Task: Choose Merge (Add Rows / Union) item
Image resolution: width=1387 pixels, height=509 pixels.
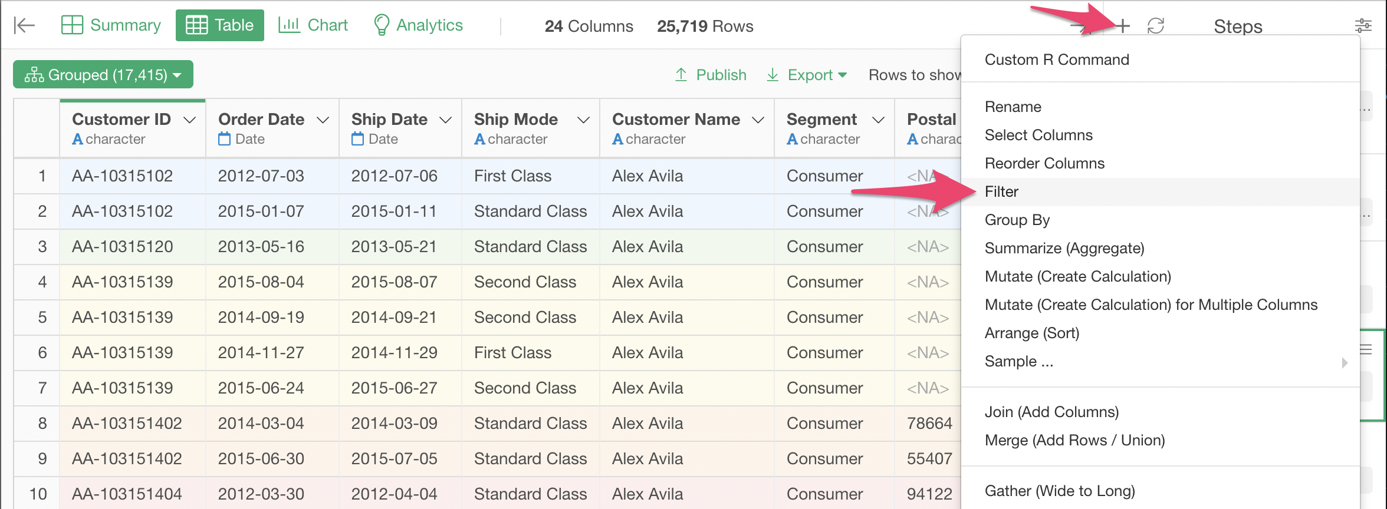Action: [1160, 440]
